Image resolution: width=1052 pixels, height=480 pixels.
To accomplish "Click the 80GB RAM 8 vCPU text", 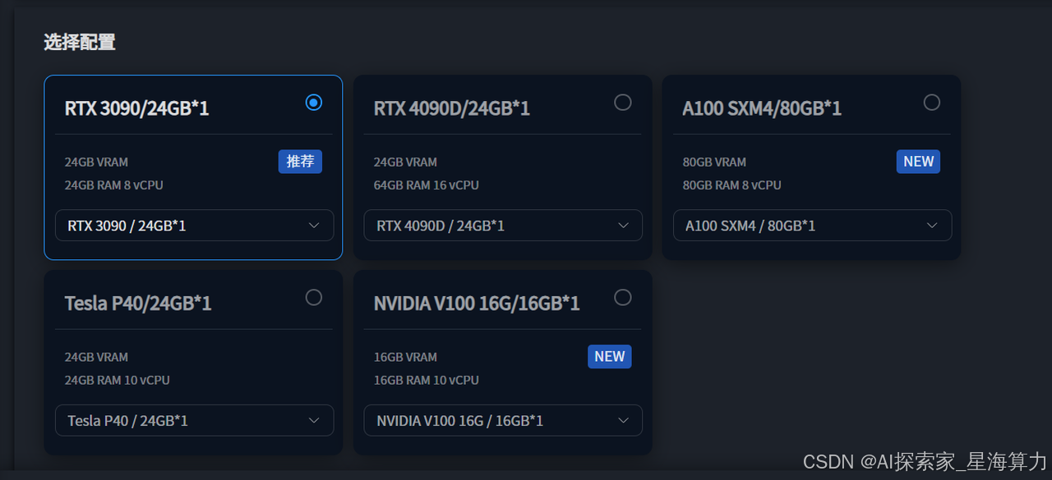I will 731,185.
